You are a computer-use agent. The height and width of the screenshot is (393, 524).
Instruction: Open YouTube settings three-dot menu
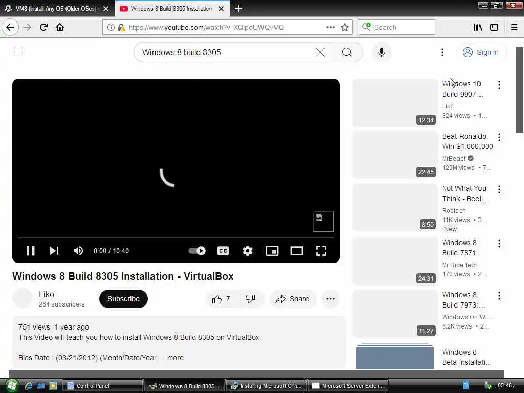(442, 52)
